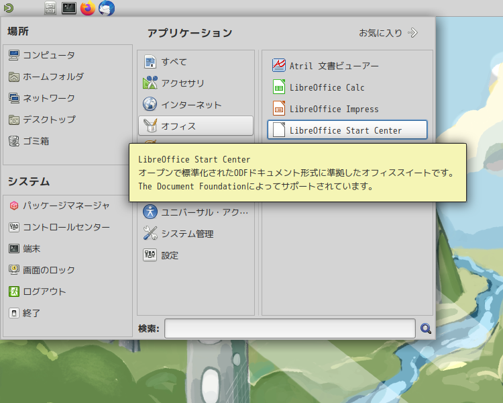Launch Thunderbird from the top panel
This screenshot has width=503, height=403.
(107, 8)
